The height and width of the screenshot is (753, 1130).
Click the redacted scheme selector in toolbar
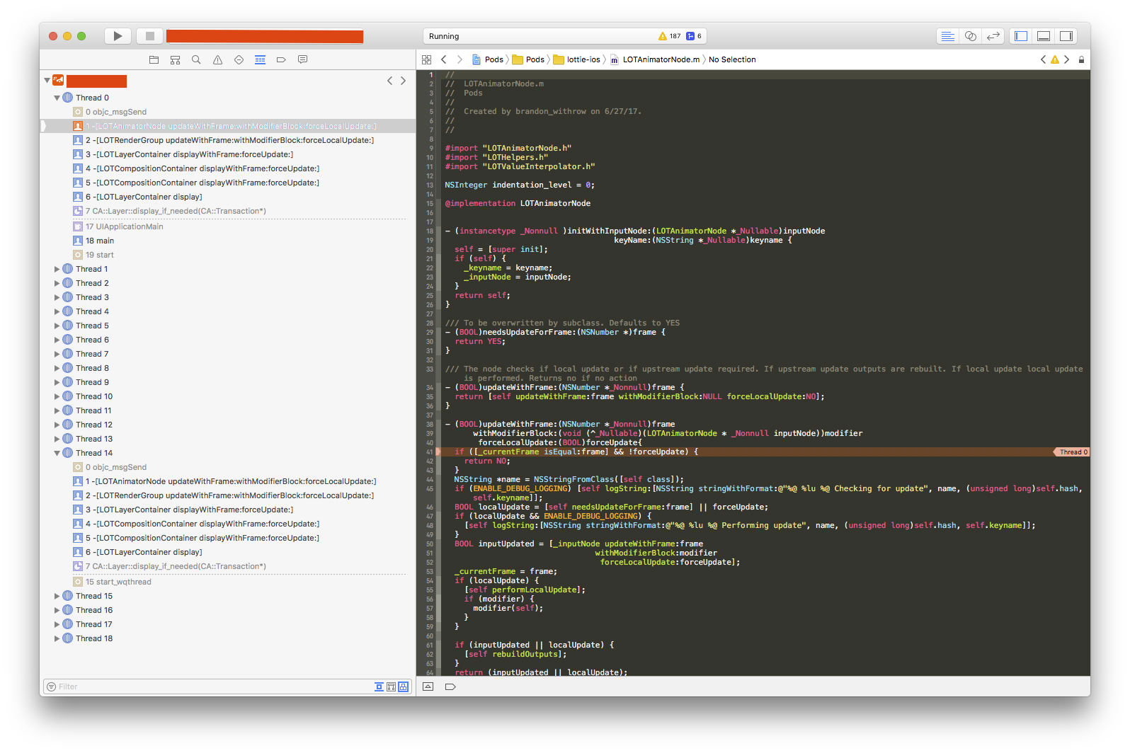point(265,36)
